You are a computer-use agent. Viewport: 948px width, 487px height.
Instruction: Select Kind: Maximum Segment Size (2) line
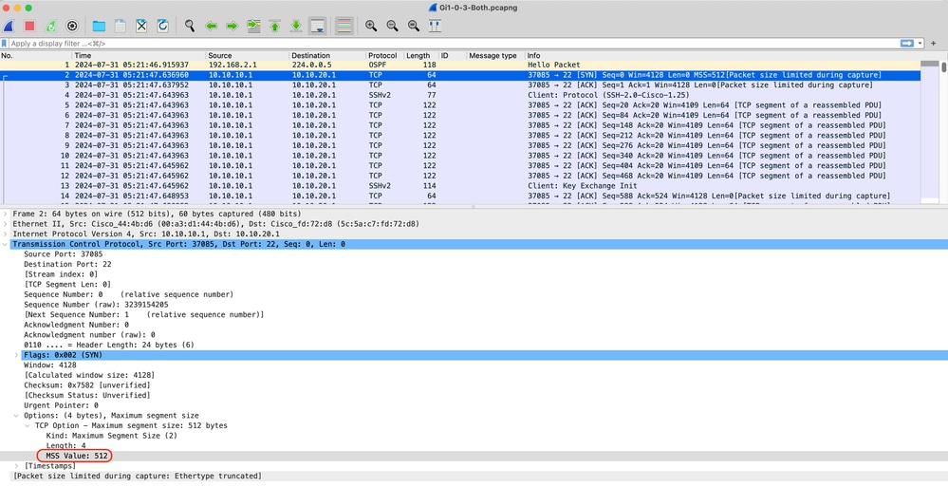click(x=111, y=436)
